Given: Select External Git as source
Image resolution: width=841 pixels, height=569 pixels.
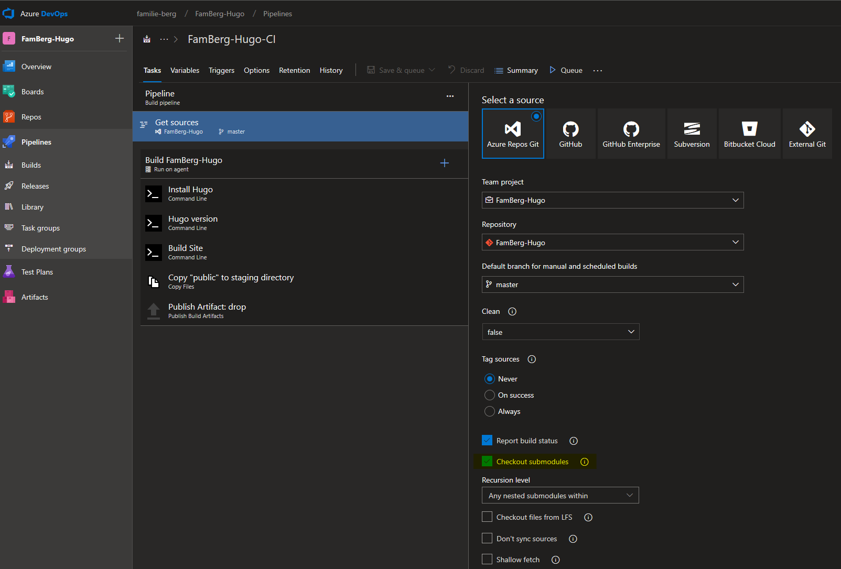Looking at the screenshot, I should [807, 133].
